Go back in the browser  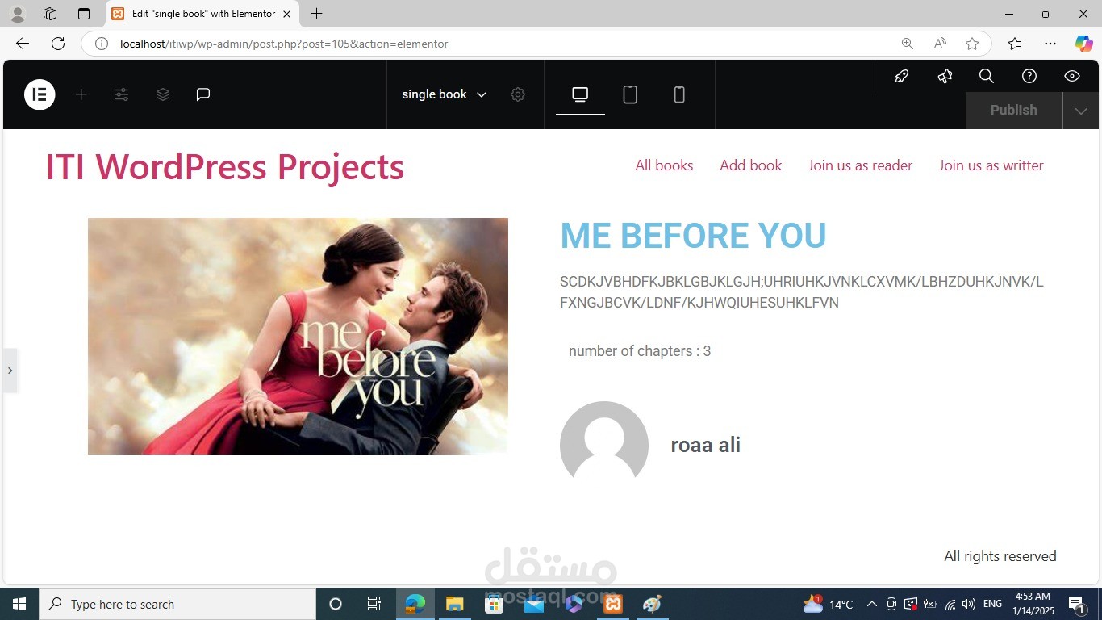23,44
